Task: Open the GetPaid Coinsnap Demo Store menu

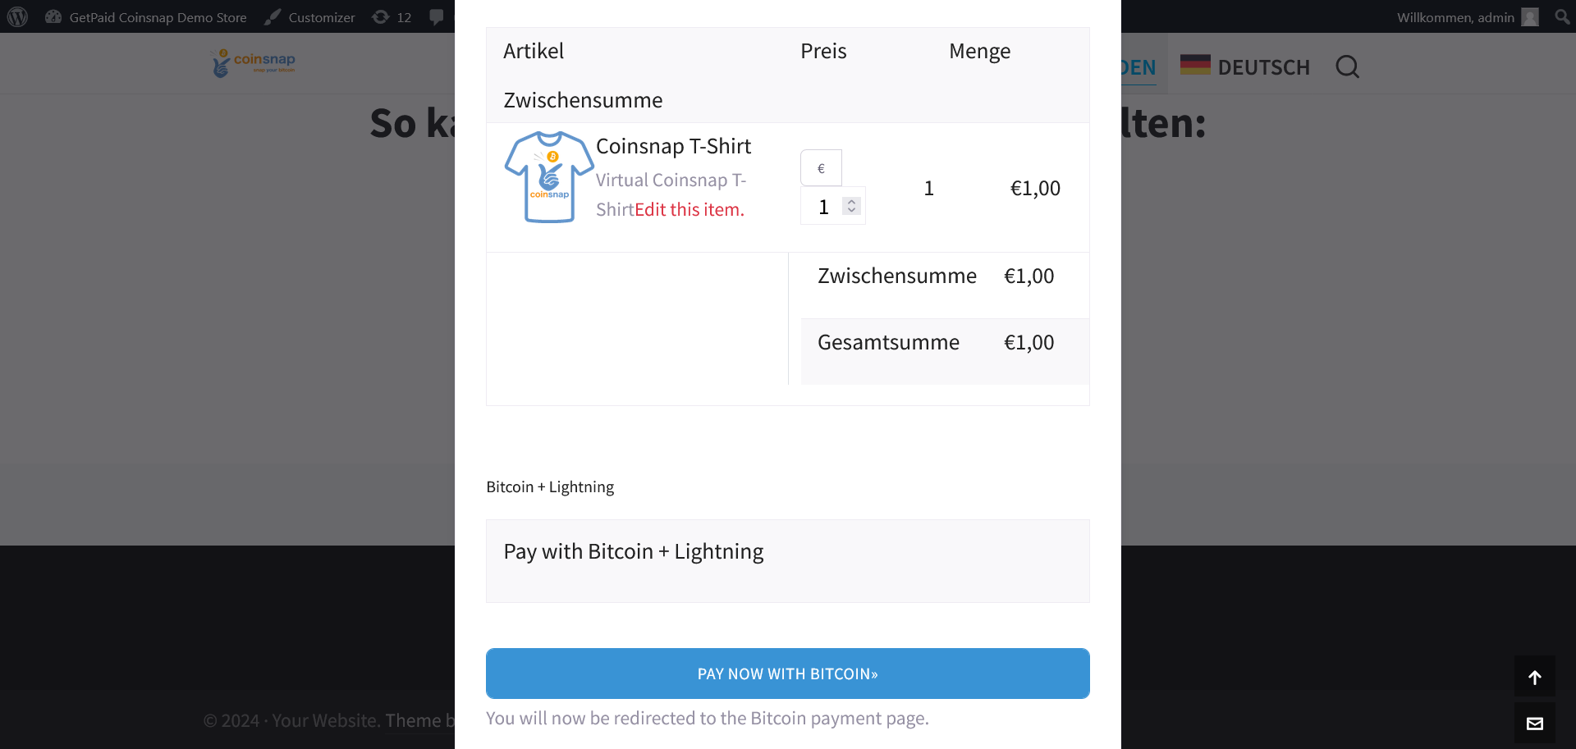Action: click(146, 17)
